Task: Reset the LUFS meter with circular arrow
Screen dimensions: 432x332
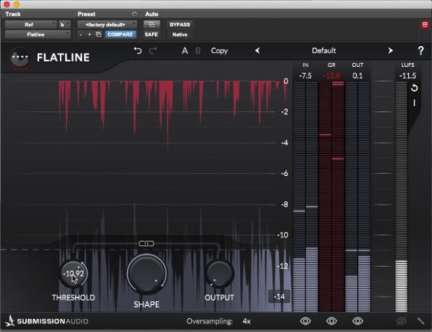Action: [414, 88]
